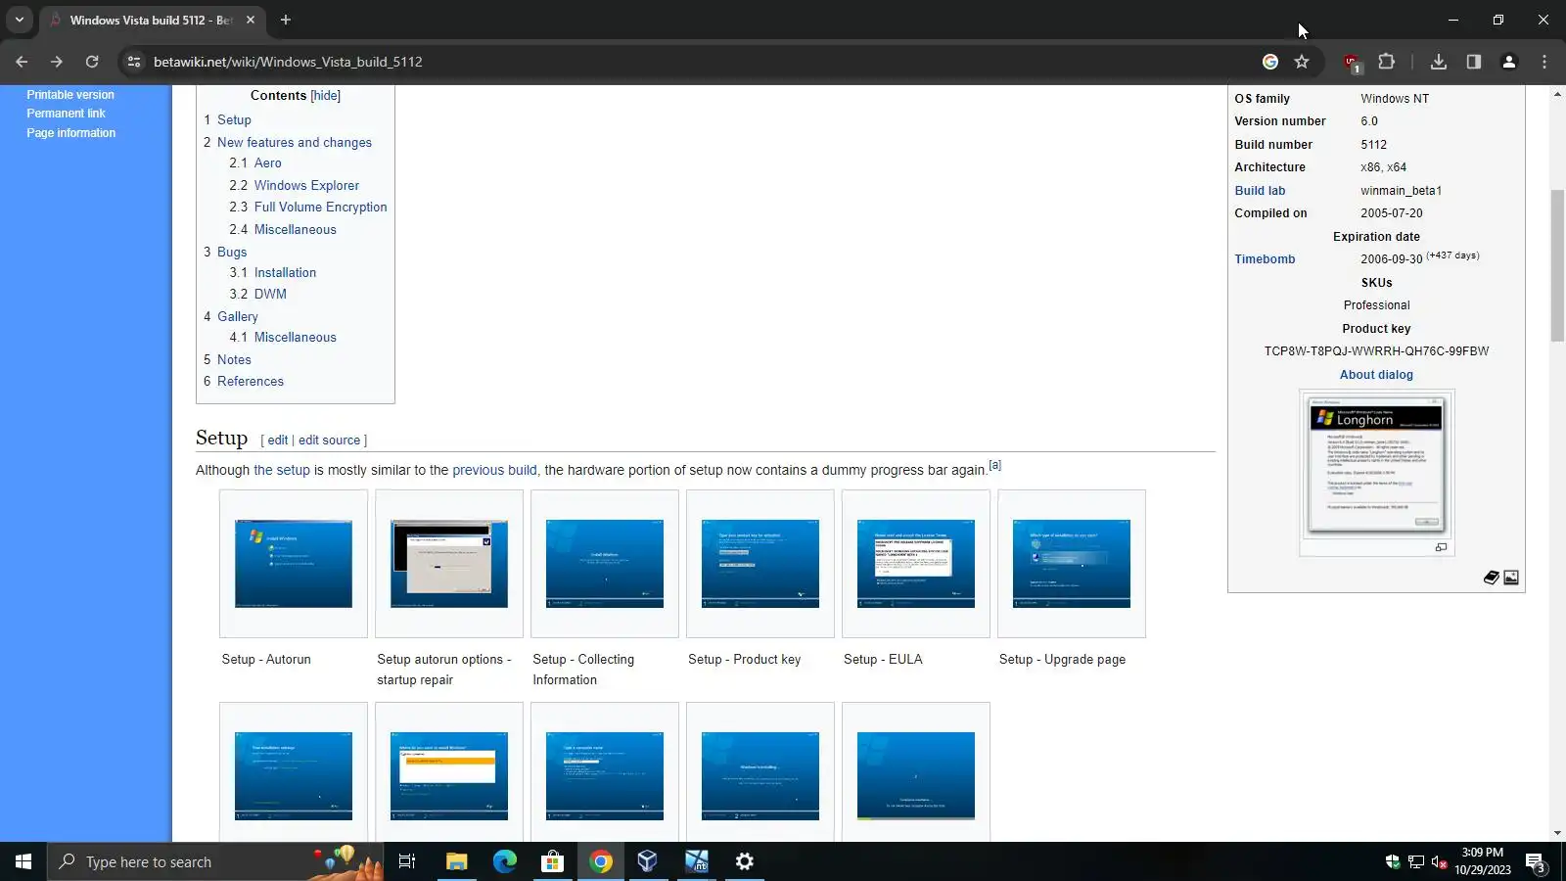This screenshot has height=881, width=1566.
Task: Open Task View on the taskbar
Action: pyautogui.click(x=407, y=861)
